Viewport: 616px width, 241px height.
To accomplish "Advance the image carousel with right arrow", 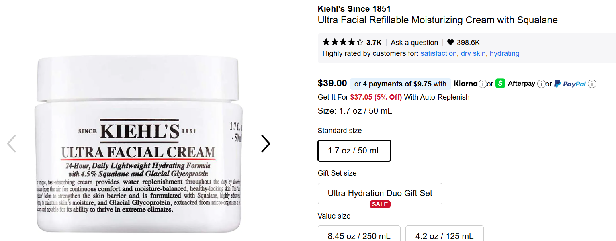I will pyautogui.click(x=265, y=143).
